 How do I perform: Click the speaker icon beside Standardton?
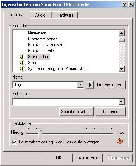coord(23,57)
